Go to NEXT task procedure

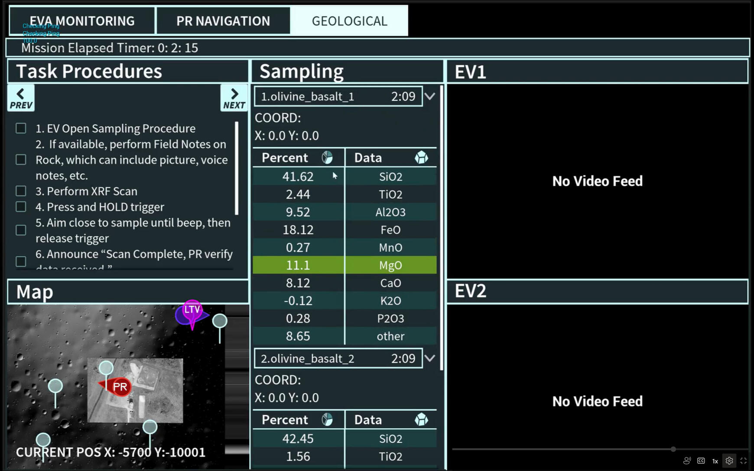click(234, 98)
